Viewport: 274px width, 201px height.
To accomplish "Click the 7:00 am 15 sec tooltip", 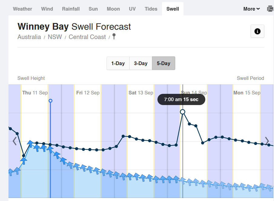I will point(181,99).
